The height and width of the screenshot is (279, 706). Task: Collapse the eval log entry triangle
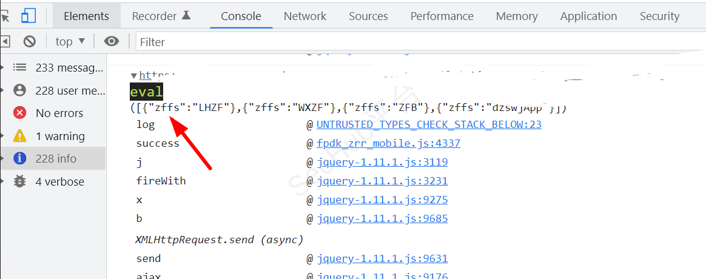pyautogui.click(x=134, y=76)
